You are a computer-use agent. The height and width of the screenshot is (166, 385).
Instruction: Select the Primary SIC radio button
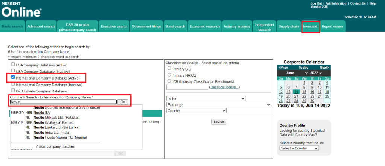click(170, 68)
